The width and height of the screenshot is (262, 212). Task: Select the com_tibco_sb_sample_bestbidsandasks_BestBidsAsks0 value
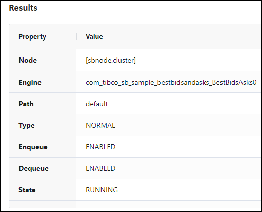(171, 83)
